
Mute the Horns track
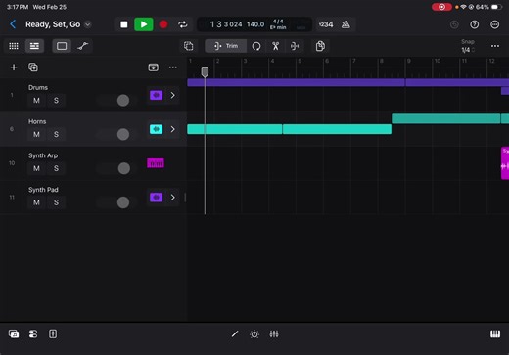[36, 134]
